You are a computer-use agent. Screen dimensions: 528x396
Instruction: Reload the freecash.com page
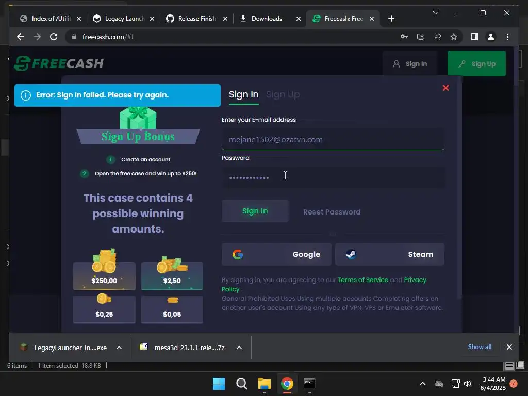coord(54,37)
